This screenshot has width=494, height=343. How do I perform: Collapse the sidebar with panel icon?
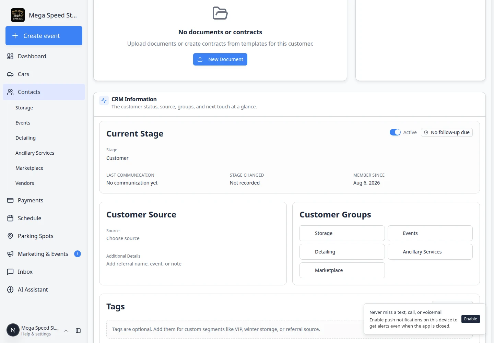pyautogui.click(x=78, y=331)
